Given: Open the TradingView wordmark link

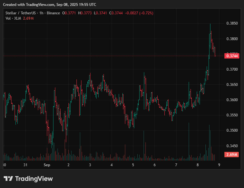Looking at the screenshot, I should tap(34, 179).
